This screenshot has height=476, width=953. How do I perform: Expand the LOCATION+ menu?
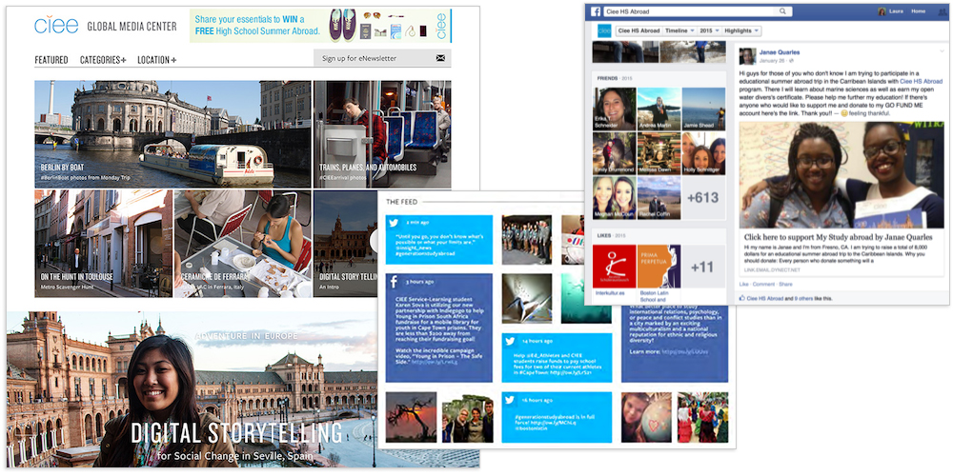157,59
